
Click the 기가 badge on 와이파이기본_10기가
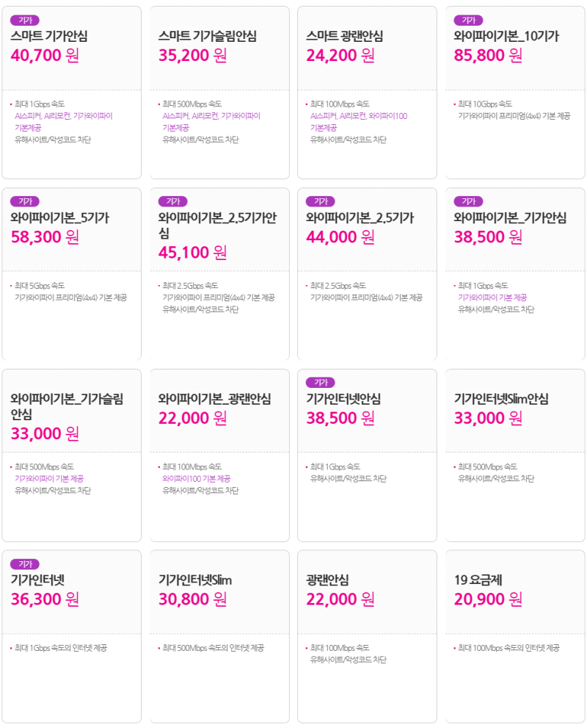tap(468, 20)
